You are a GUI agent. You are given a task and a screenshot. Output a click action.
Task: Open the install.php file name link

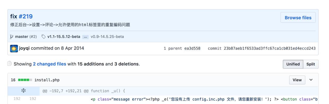[x=47, y=80]
